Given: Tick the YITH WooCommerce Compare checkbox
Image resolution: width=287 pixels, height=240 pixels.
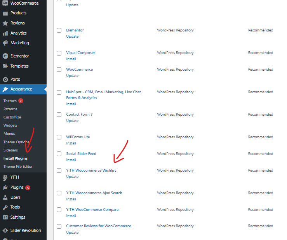Looking at the screenshot, I should click(59, 210).
